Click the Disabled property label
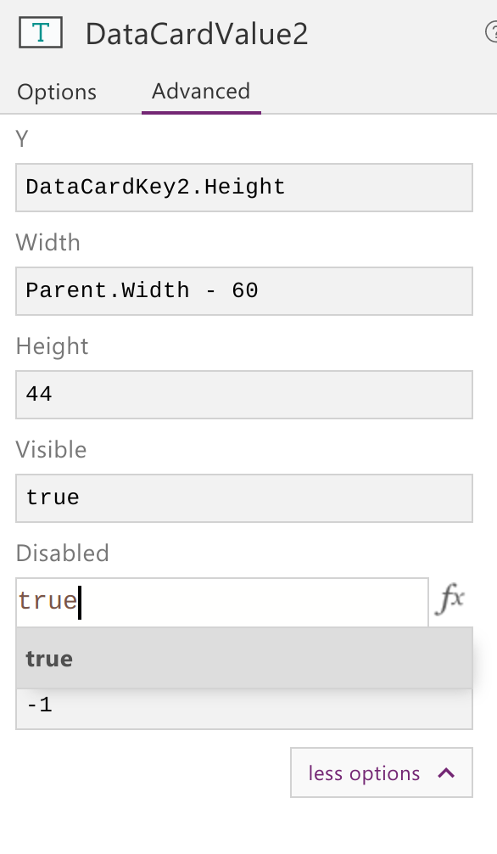 coord(63,553)
